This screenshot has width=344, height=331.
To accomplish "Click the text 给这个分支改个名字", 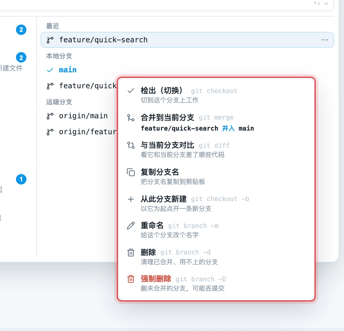I will 170,235.
